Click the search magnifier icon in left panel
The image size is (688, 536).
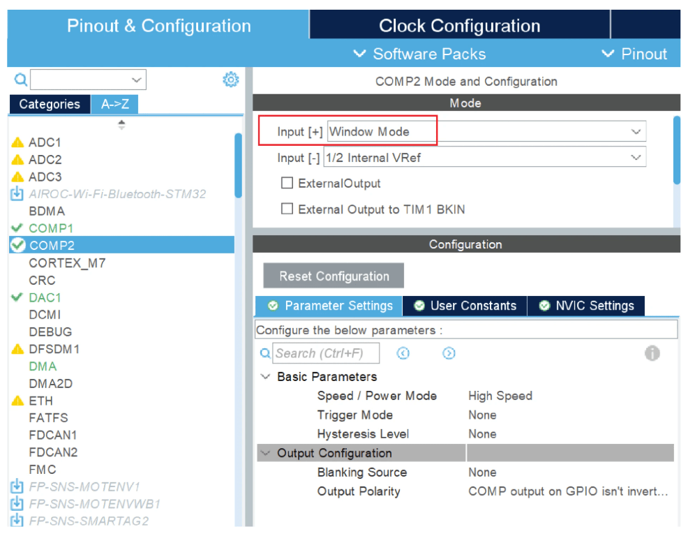click(x=20, y=80)
